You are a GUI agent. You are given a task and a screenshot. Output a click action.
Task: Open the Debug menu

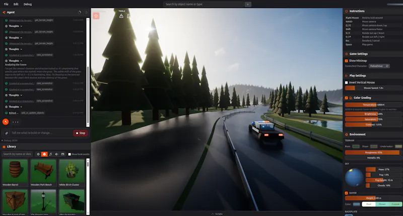pyautogui.click(x=28, y=4)
